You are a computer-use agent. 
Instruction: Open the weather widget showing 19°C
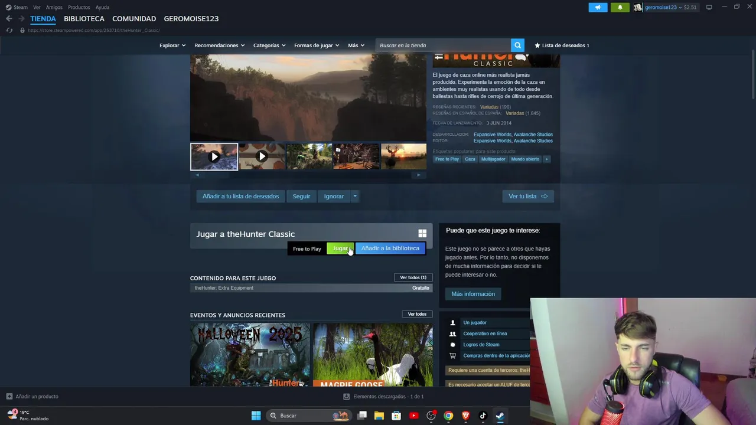click(28, 416)
